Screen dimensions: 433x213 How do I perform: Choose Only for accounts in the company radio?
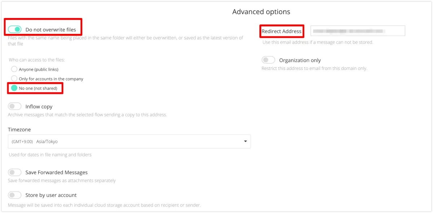(14, 79)
